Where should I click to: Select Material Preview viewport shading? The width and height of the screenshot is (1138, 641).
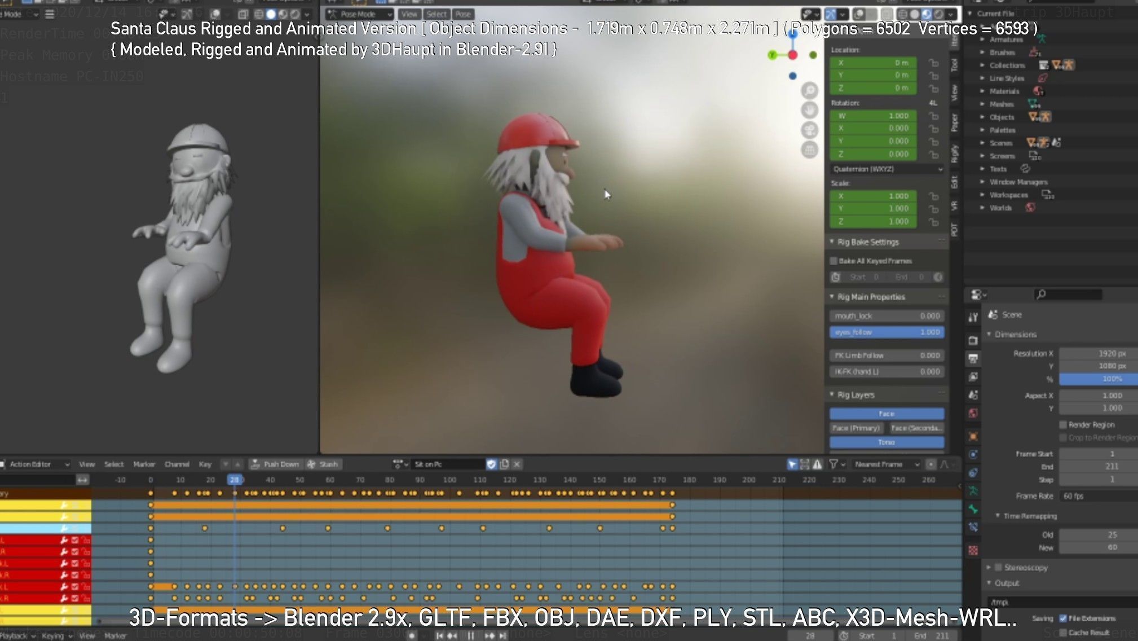[x=927, y=14]
